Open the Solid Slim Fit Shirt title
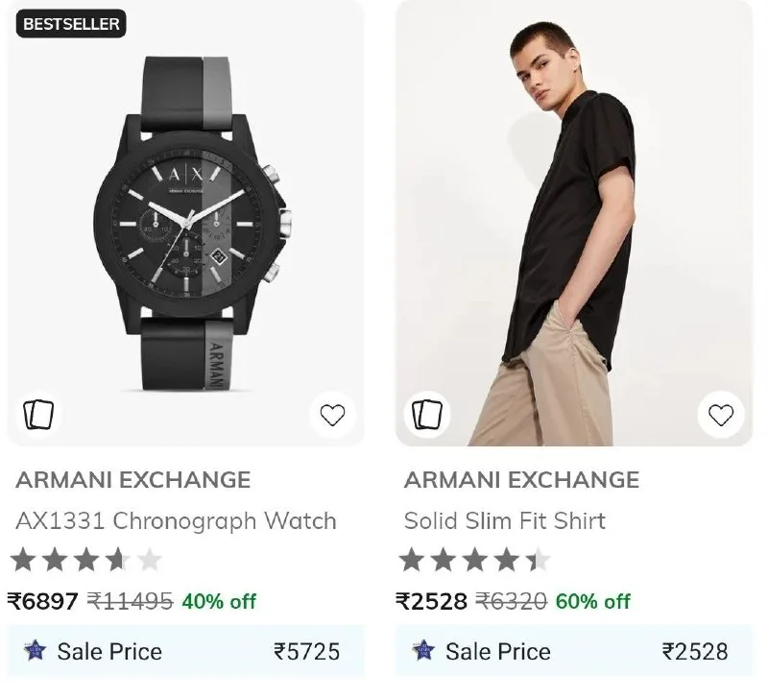 505,520
